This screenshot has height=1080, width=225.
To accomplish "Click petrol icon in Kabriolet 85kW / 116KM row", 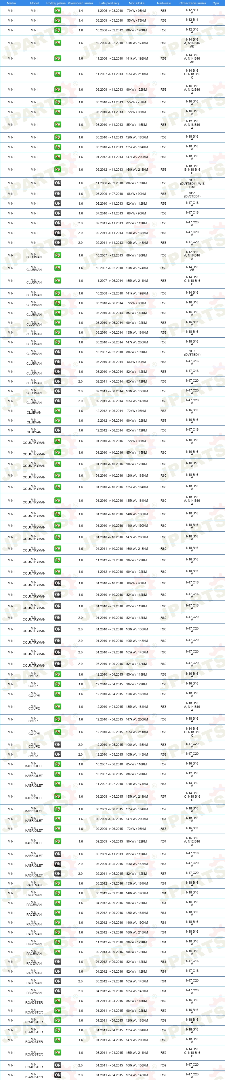I will (x=58, y=764).
